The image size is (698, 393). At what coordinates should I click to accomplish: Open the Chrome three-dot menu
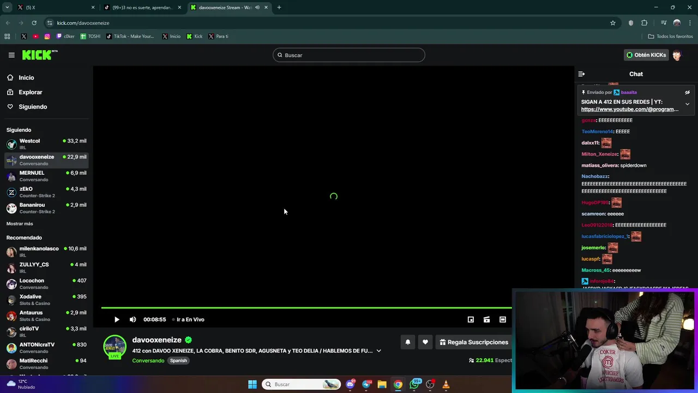click(690, 23)
